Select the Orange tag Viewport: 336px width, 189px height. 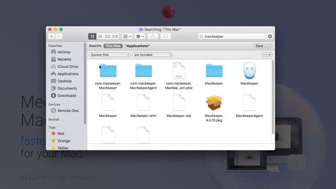point(64,141)
